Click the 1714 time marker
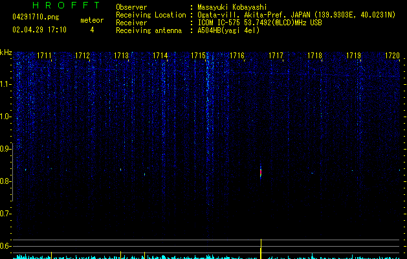Viewport: 407px width, 259px height. pyautogui.click(x=160, y=56)
